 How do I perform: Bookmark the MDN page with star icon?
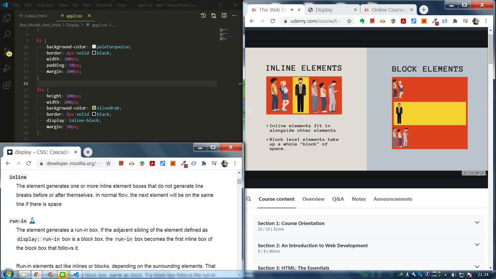pyautogui.click(x=108, y=163)
